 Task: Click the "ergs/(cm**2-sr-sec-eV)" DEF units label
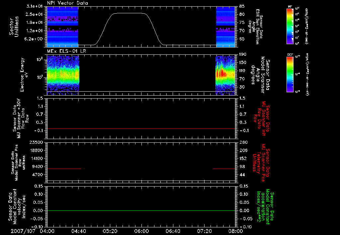(307, 74)
